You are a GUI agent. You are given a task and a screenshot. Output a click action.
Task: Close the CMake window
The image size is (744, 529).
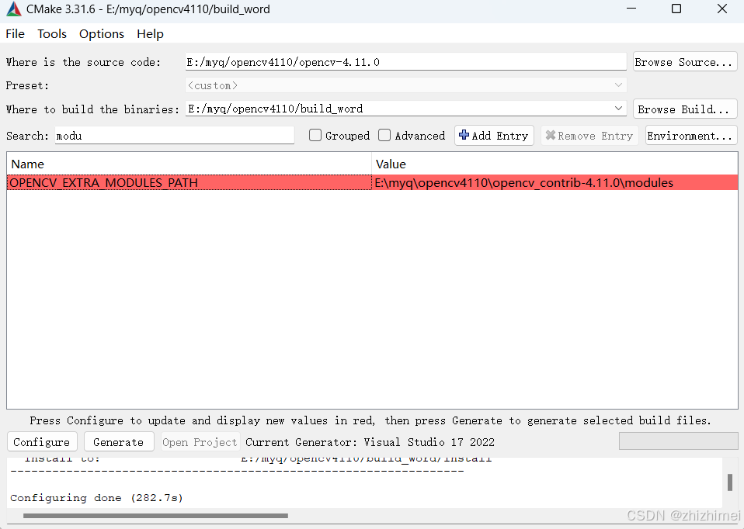pyautogui.click(x=722, y=9)
